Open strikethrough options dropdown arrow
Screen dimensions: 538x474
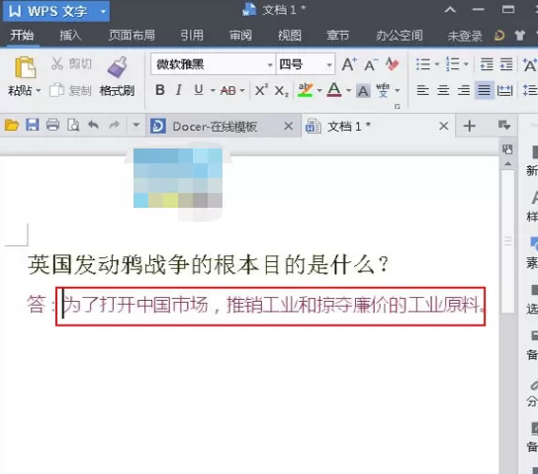242,91
